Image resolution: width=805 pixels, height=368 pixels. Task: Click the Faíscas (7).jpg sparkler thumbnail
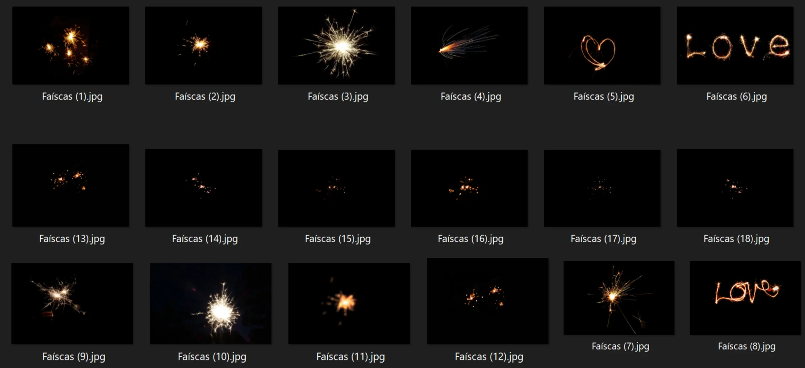[x=619, y=298]
